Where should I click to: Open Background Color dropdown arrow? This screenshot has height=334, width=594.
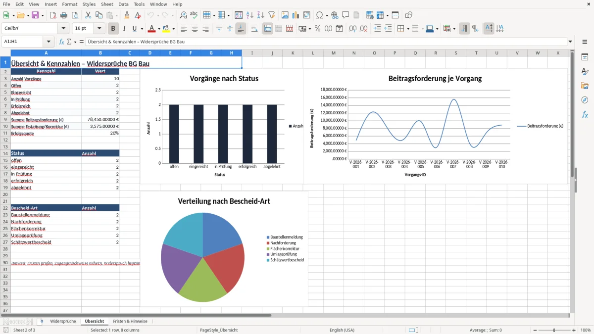pyautogui.click(x=174, y=29)
